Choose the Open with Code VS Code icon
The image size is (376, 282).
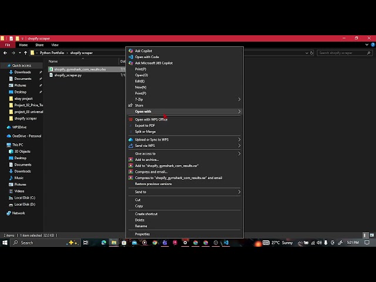(x=130, y=57)
